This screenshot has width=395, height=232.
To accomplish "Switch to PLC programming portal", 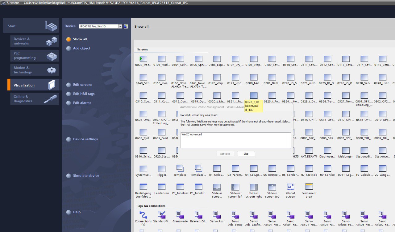I will click(35, 56).
